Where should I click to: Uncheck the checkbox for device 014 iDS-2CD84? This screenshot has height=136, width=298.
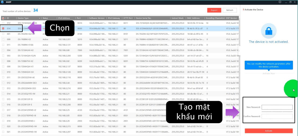point(3,28)
